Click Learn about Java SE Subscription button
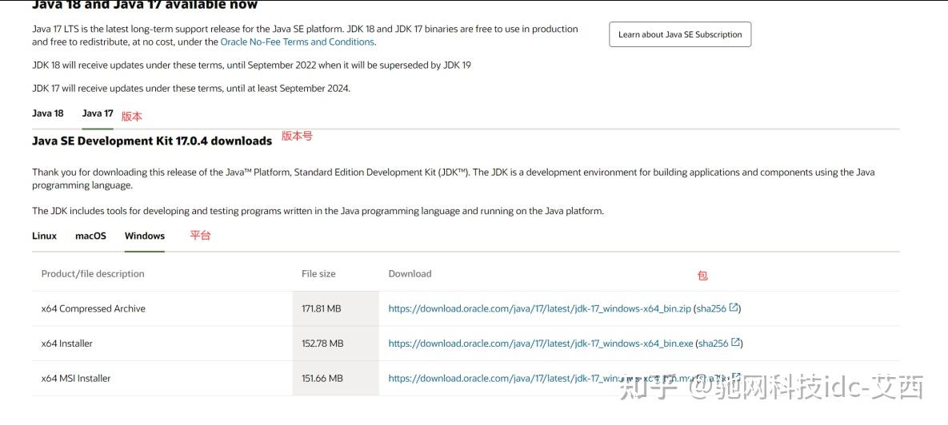 coord(680,34)
